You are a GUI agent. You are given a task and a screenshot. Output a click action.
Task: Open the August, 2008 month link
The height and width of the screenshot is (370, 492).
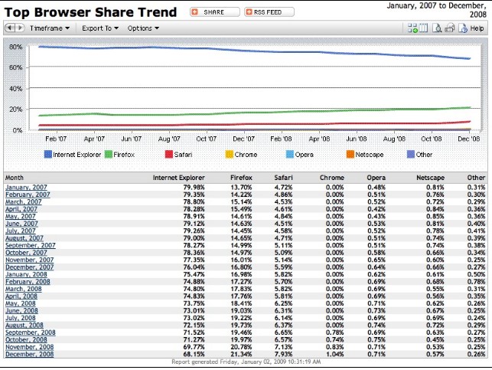[24, 325]
